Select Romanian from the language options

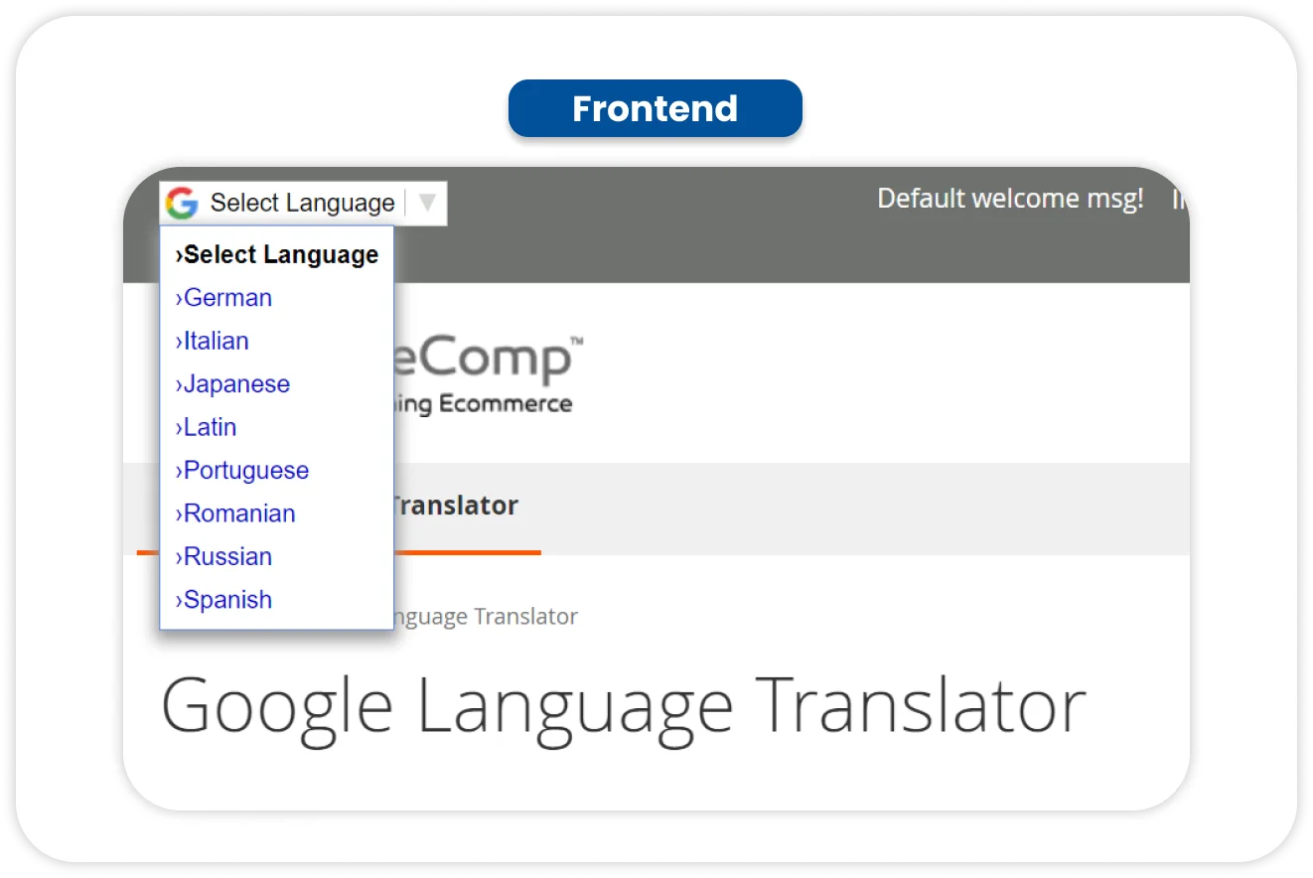pos(238,513)
